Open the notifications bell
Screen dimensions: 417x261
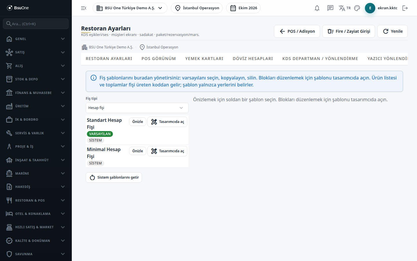click(x=317, y=8)
